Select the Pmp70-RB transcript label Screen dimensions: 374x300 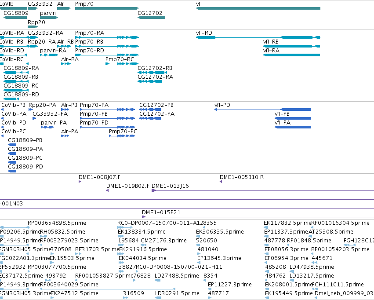click(x=89, y=41)
